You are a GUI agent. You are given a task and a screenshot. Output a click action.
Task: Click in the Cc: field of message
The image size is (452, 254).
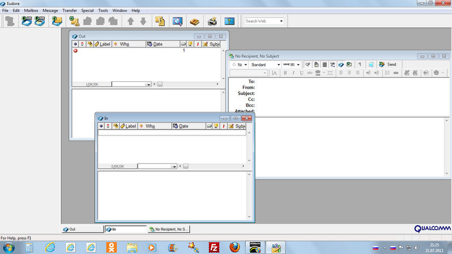pos(351,99)
